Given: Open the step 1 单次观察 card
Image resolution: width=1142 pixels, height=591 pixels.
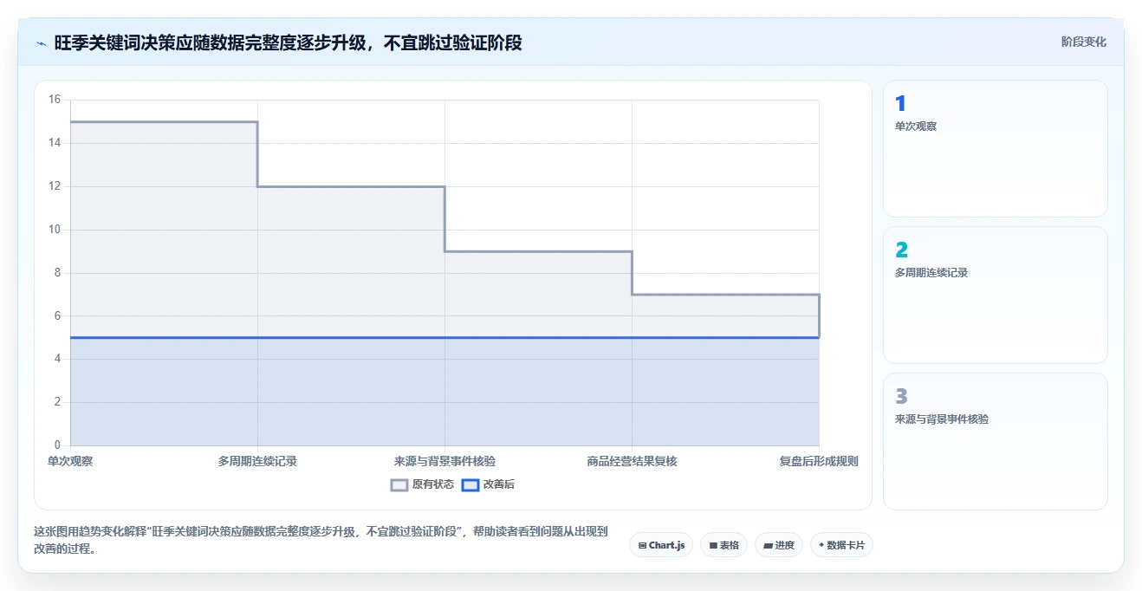Looking at the screenshot, I should (995, 148).
